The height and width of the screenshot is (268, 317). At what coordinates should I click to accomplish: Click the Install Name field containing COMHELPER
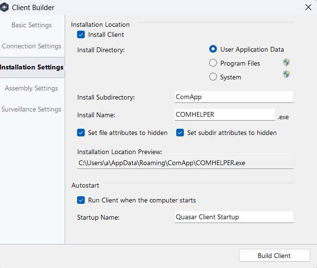(225, 114)
